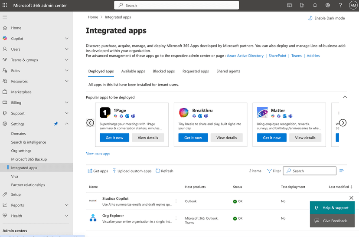Expand the Roles nav section
The width and height of the screenshot is (359, 237).
click(67, 70)
